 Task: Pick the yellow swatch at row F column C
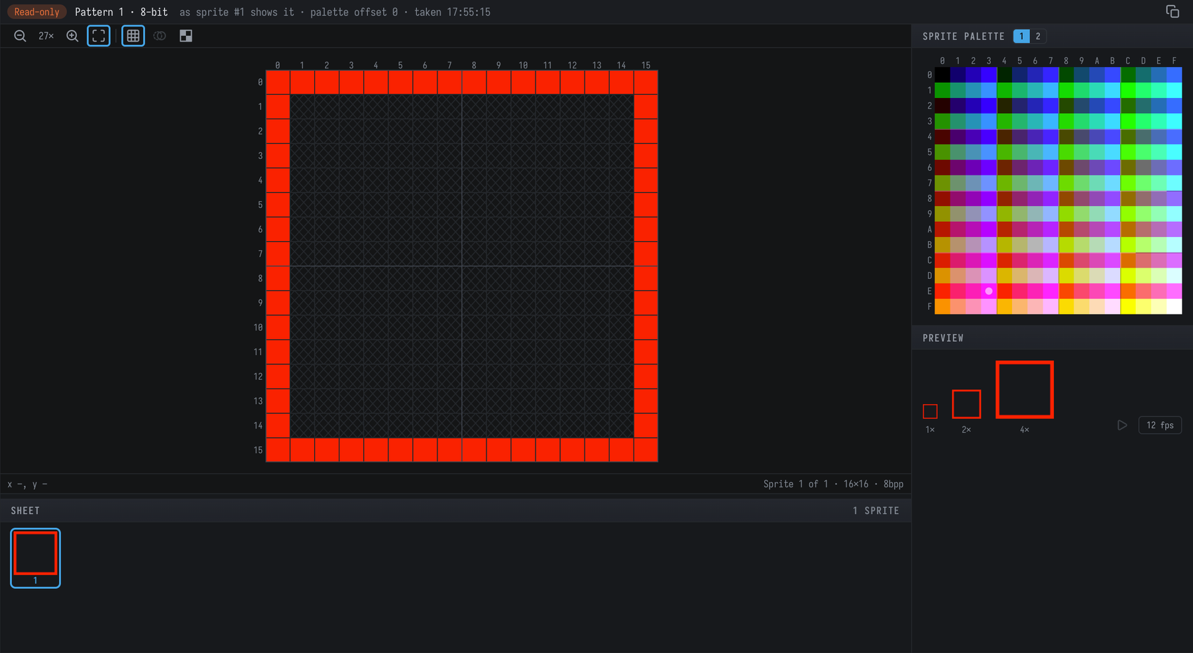pos(1128,307)
